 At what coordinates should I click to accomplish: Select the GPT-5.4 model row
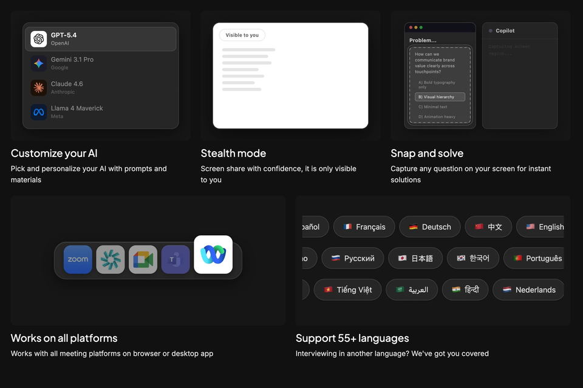(x=100, y=39)
